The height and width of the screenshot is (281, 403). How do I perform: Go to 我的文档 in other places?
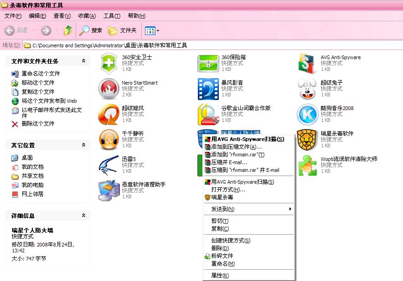33,167
